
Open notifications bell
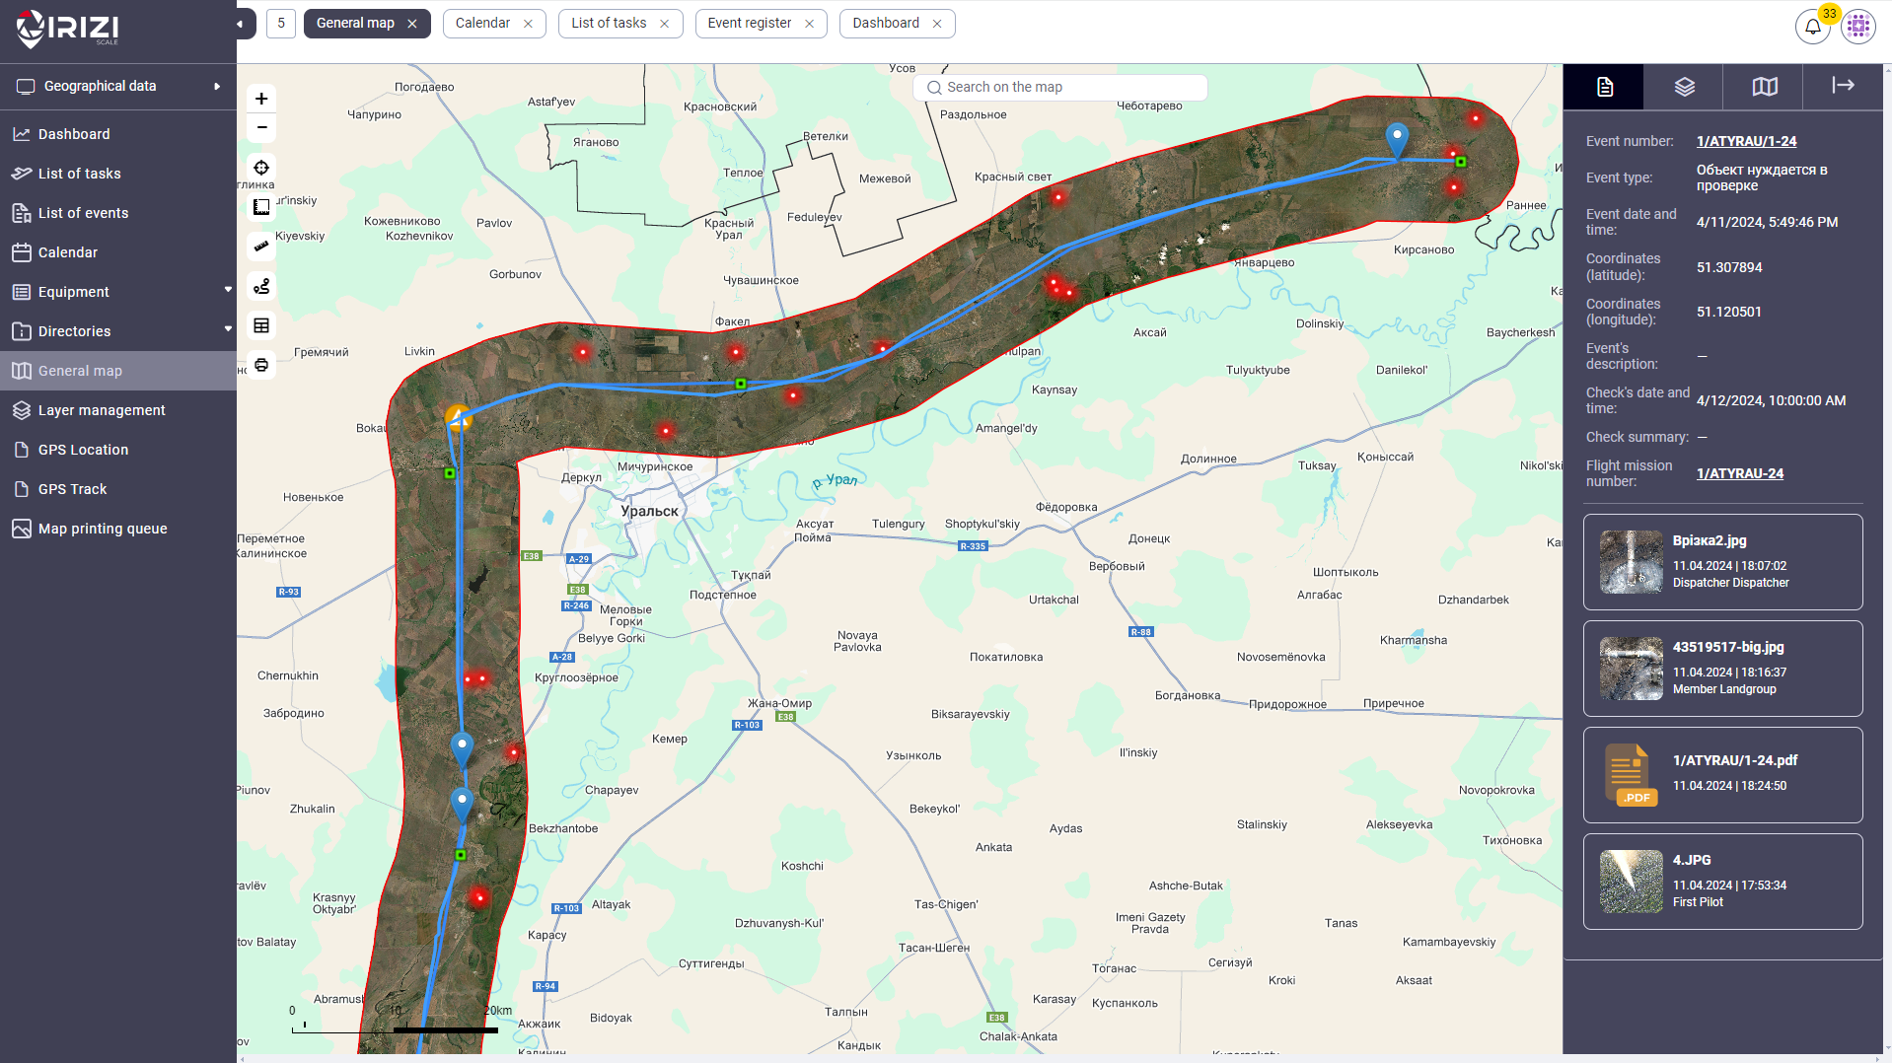point(1812,27)
